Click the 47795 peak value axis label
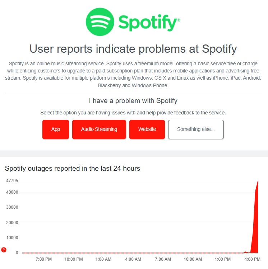 [x=12, y=181]
